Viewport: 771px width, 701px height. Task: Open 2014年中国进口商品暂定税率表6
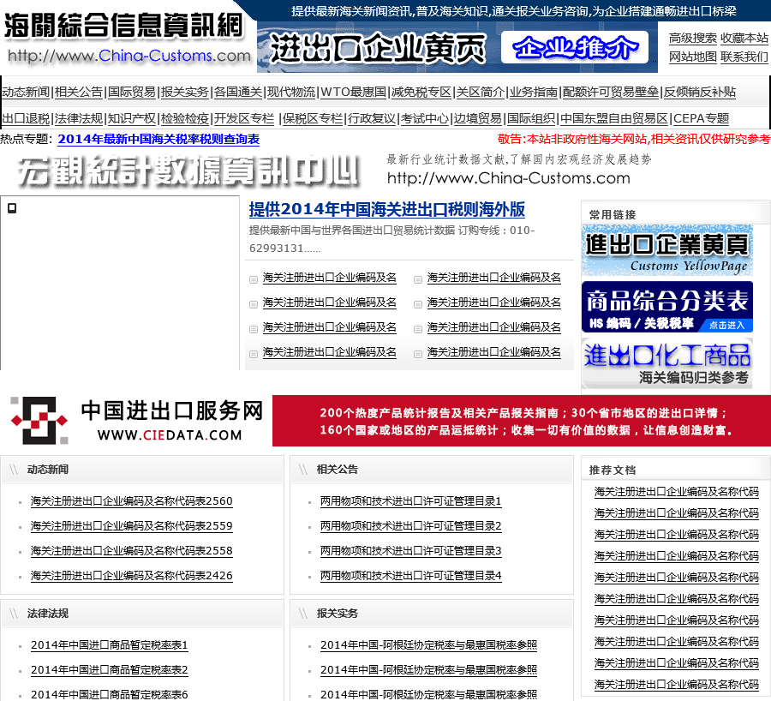pyautogui.click(x=109, y=695)
